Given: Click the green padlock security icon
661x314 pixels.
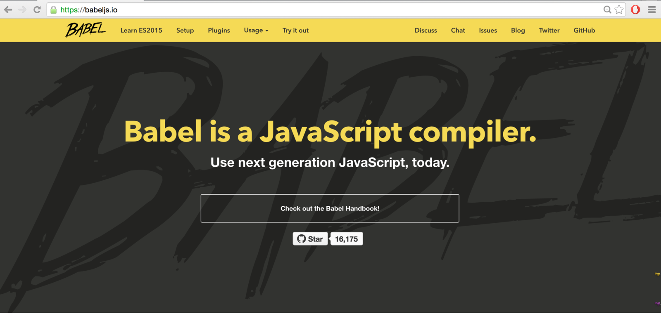Looking at the screenshot, I should coord(53,9).
